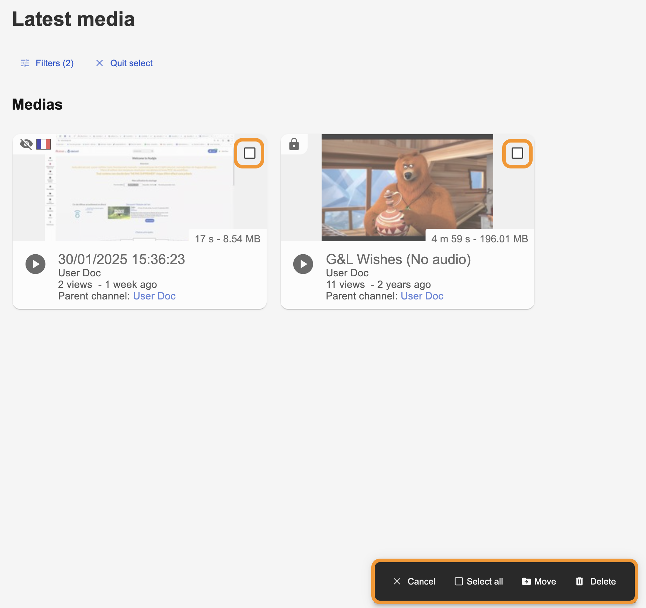This screenshot has width=646, height=608.
Task: Play the G&L Wishes (No audio) media
Action: point(303,264)
